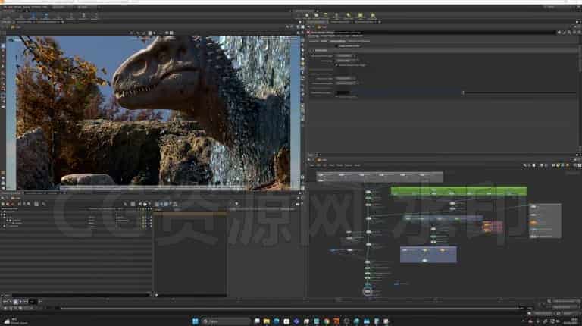The height and width of the screenshot is (326, 582).
Task: Open the weather widget on the taskbar
Action: point(15,321)
